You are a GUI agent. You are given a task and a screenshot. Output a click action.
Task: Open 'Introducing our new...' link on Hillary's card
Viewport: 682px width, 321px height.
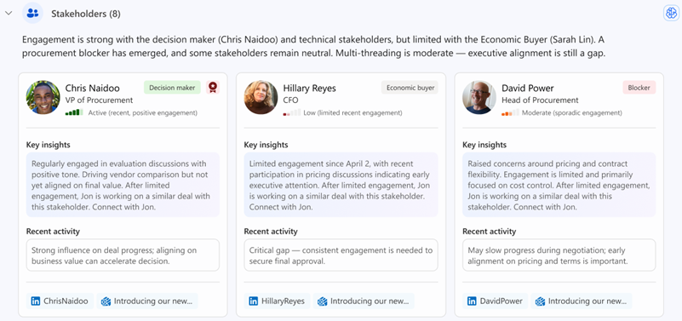pos(364,301)
